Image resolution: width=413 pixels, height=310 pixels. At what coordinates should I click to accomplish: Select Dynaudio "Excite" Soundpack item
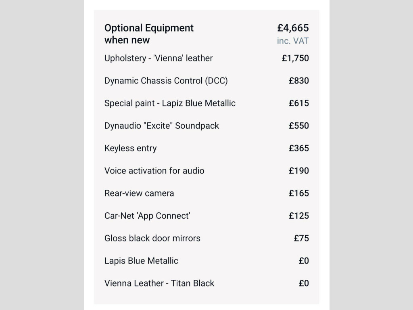[x=161, y=126]
